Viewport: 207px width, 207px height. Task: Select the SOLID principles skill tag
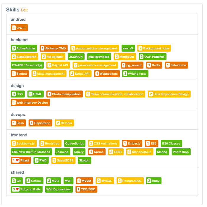[59, 190]
